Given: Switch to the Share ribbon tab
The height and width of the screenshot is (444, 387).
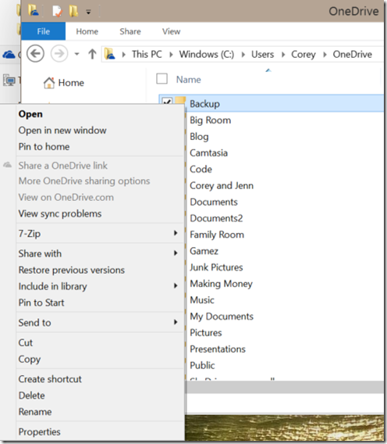Looking at the screenshot, I should [x=130, y=31].
